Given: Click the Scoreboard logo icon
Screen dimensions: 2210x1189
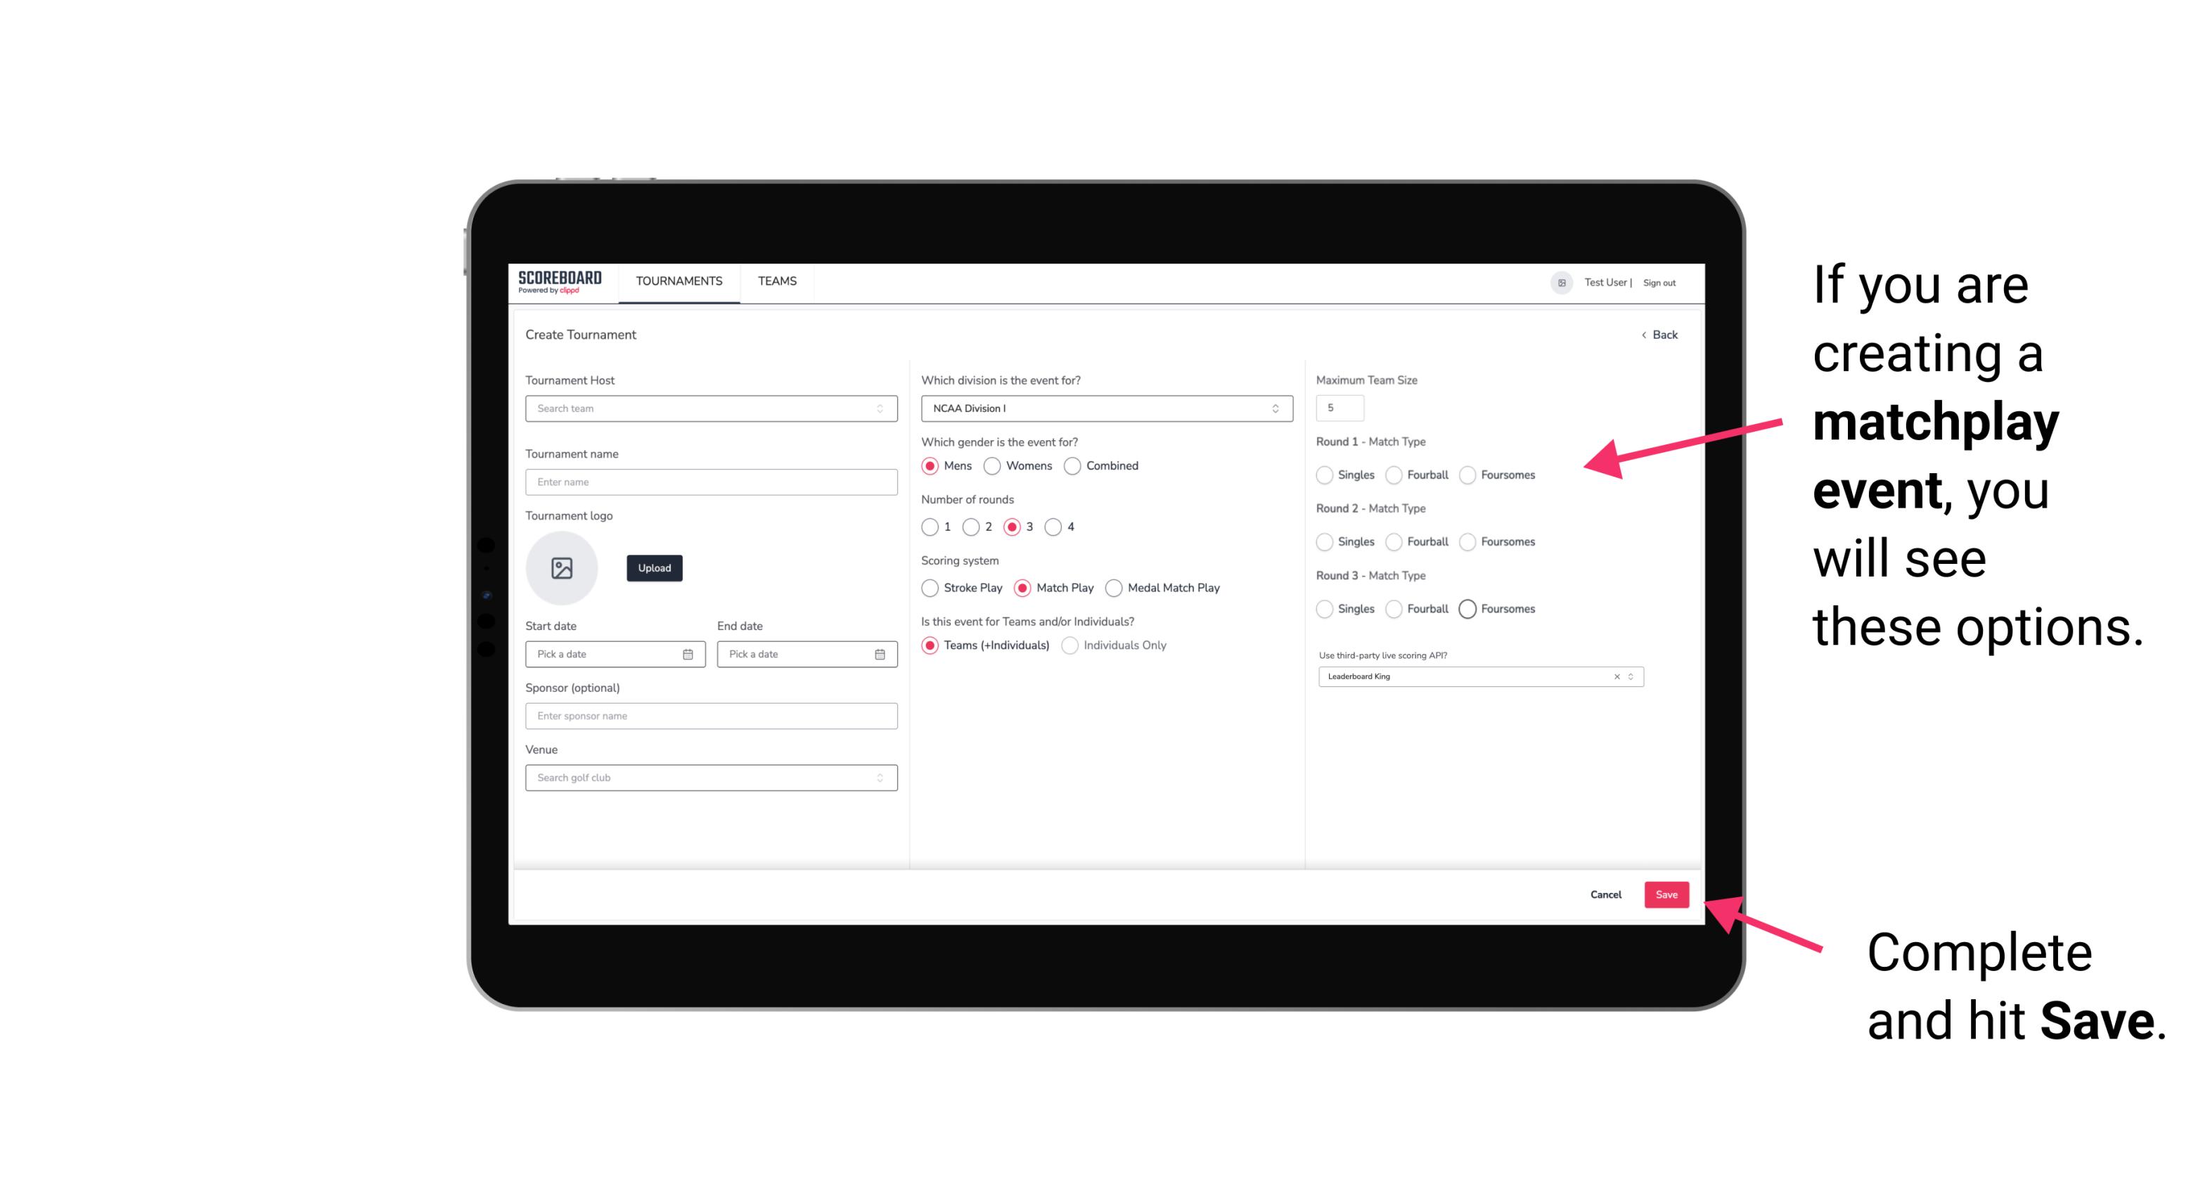Looking at the screenshot, I should 562,281.
